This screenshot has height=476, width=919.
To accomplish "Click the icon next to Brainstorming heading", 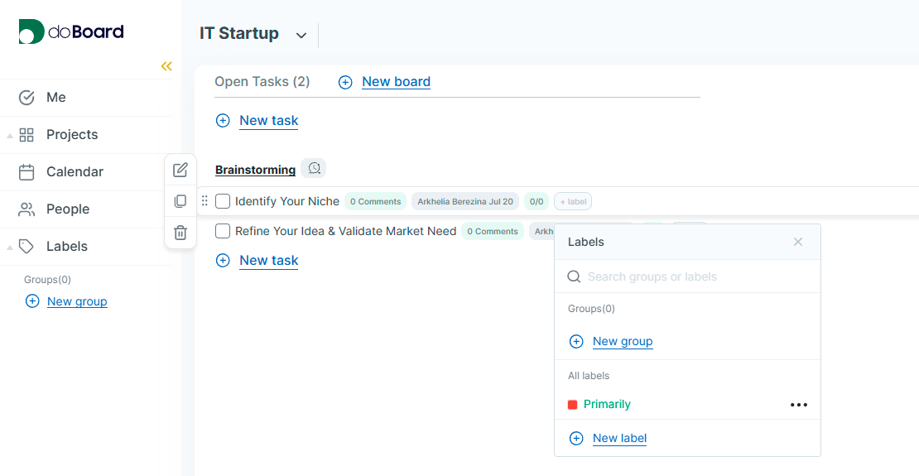I will 314,169.
